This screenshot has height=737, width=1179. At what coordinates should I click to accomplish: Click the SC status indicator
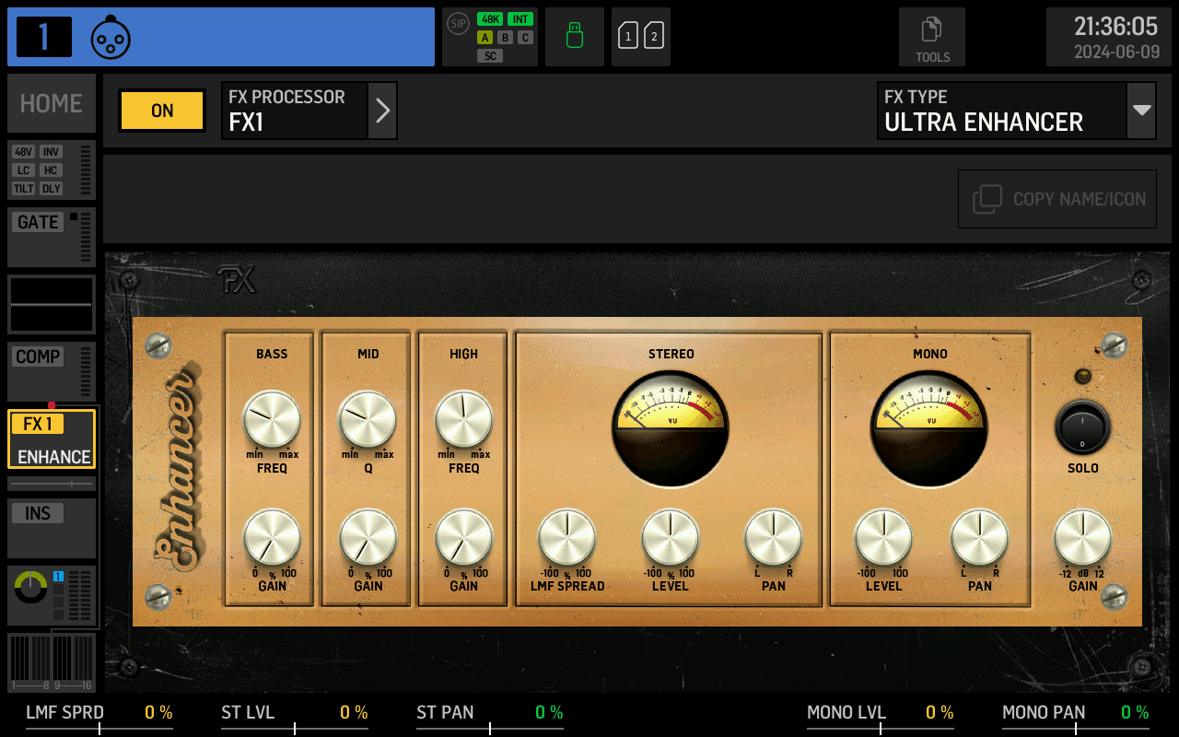490,56
